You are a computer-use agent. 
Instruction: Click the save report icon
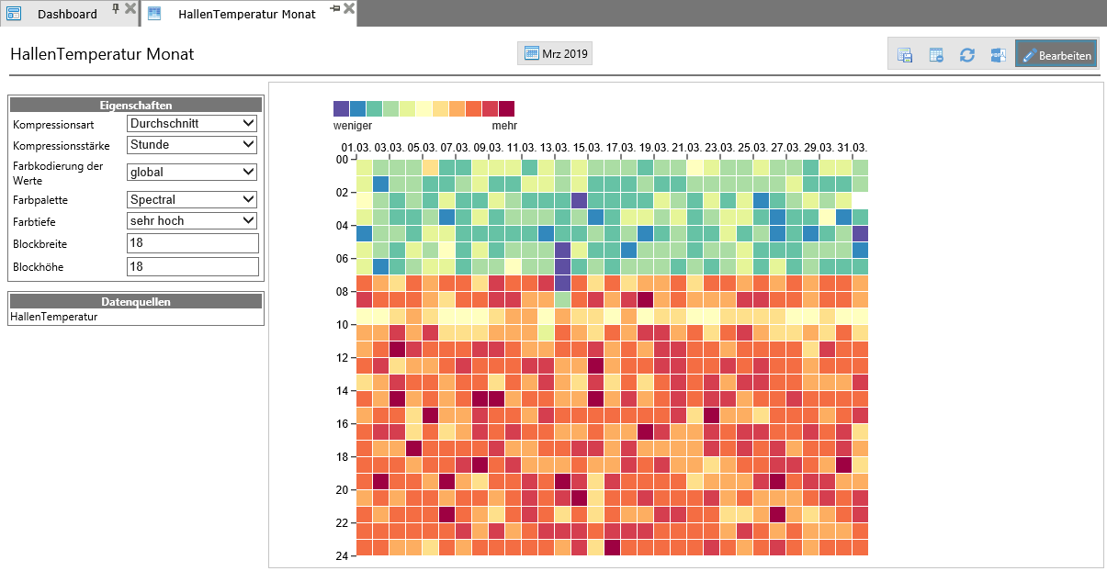905,55
